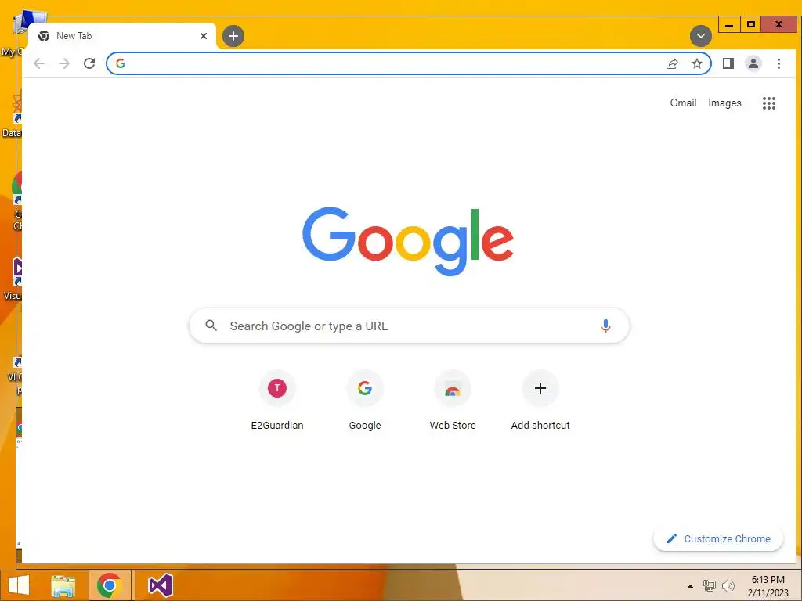
Task: Open the volume speaker tray icon
Action: click(728, 585)
